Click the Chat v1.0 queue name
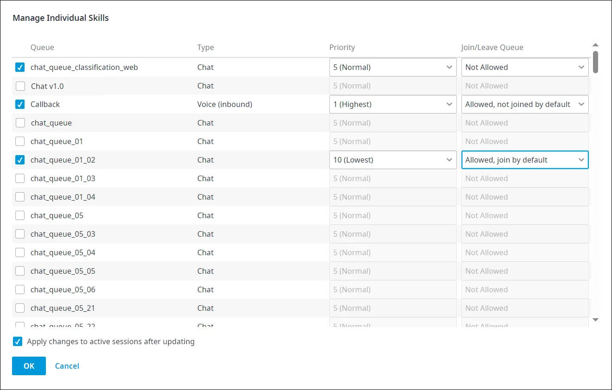The height and width of the screenshot is (390, 612). (47, 86)
